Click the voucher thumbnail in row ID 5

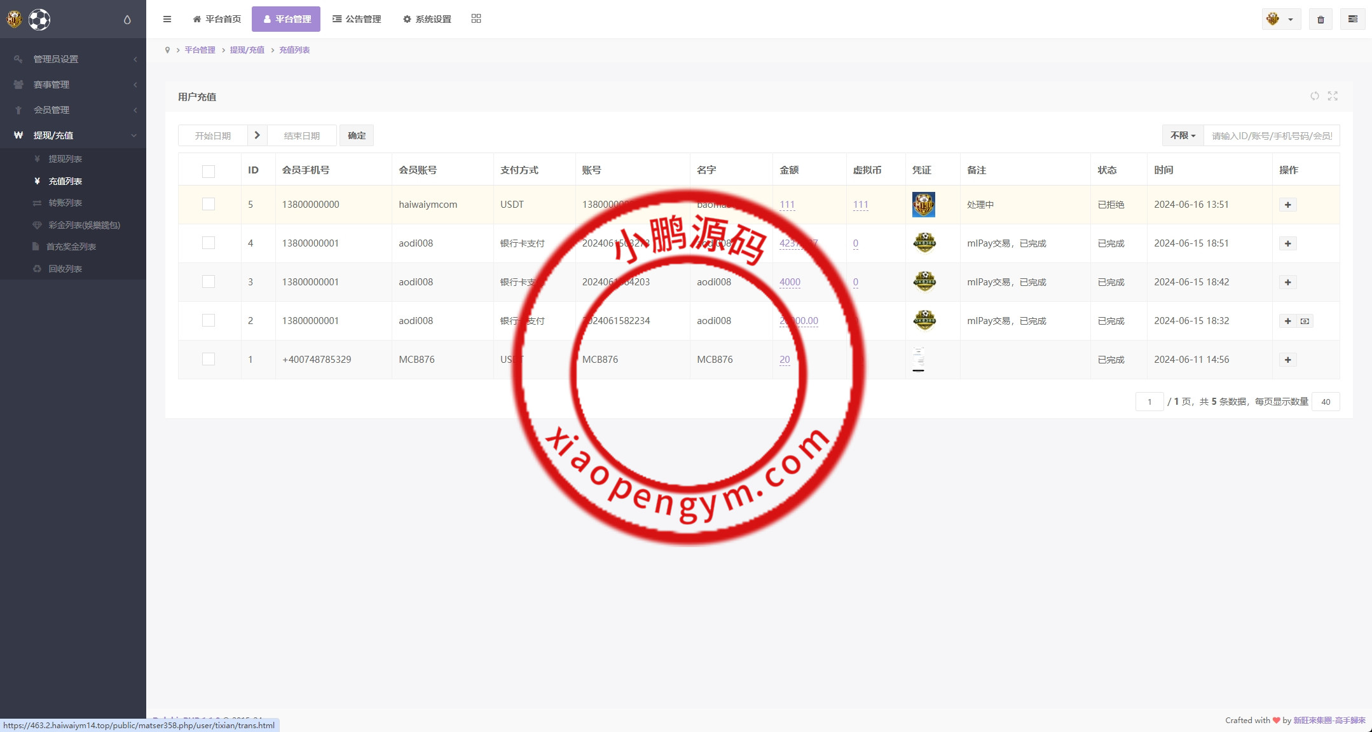point(923,205)
